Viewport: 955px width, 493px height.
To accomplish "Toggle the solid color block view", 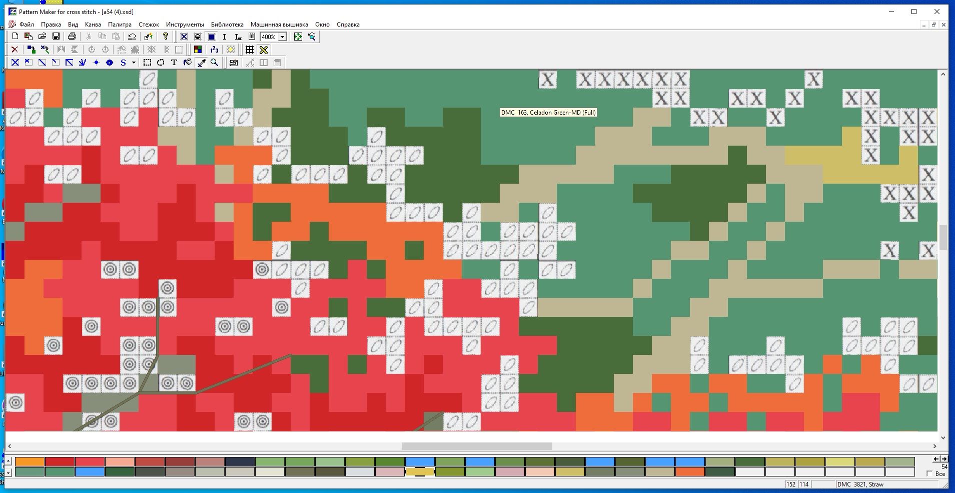I will 212,37.
